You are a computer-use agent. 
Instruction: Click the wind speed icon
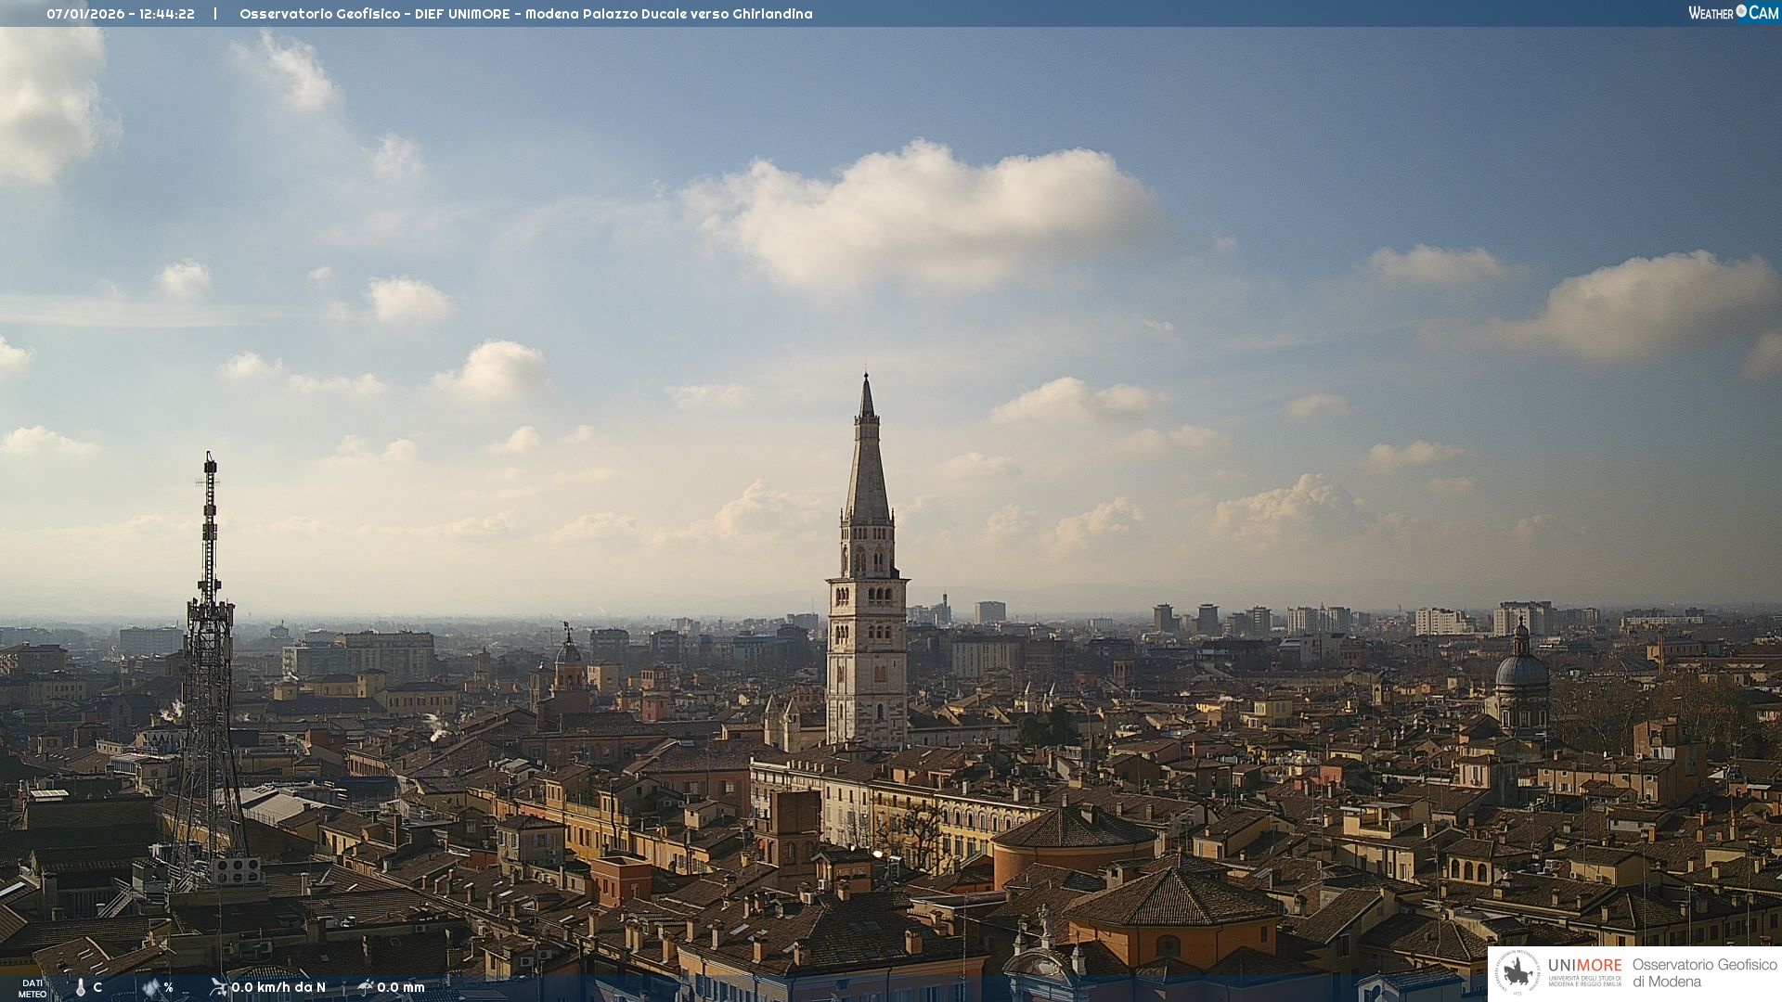click(218, 987)
